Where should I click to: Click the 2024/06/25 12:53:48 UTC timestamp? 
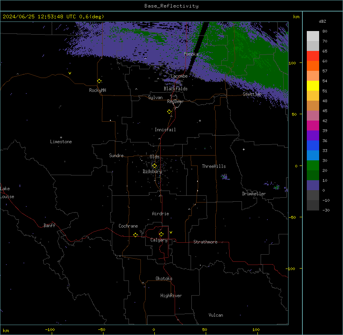pos(39,17)
